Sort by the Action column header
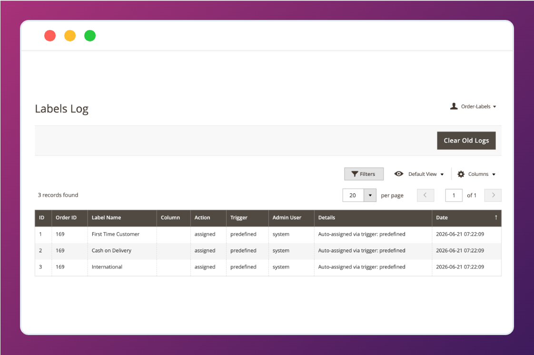The image size is (534, 355). [208, 218]
